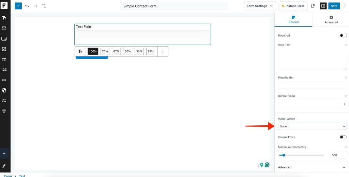Click the redo arrow icon
This screenshot has width=349, height=177.
coord(35,6)
